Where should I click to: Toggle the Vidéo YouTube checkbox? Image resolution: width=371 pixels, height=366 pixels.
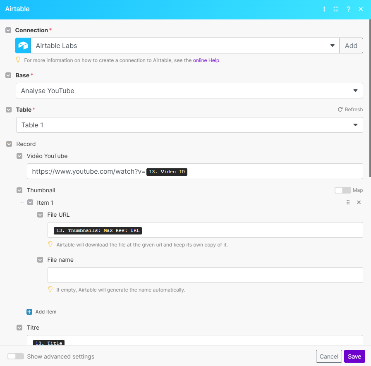[19, 156]
